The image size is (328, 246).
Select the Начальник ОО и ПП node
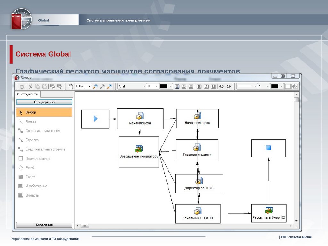pos(198,214)
